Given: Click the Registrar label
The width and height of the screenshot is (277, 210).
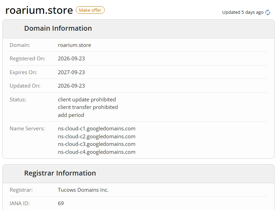Looking at the screenshot, I should coord(21,190).
